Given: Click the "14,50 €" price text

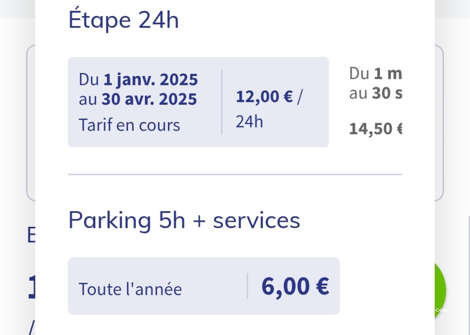Looking at the screenshot, I should pos(375,129).
